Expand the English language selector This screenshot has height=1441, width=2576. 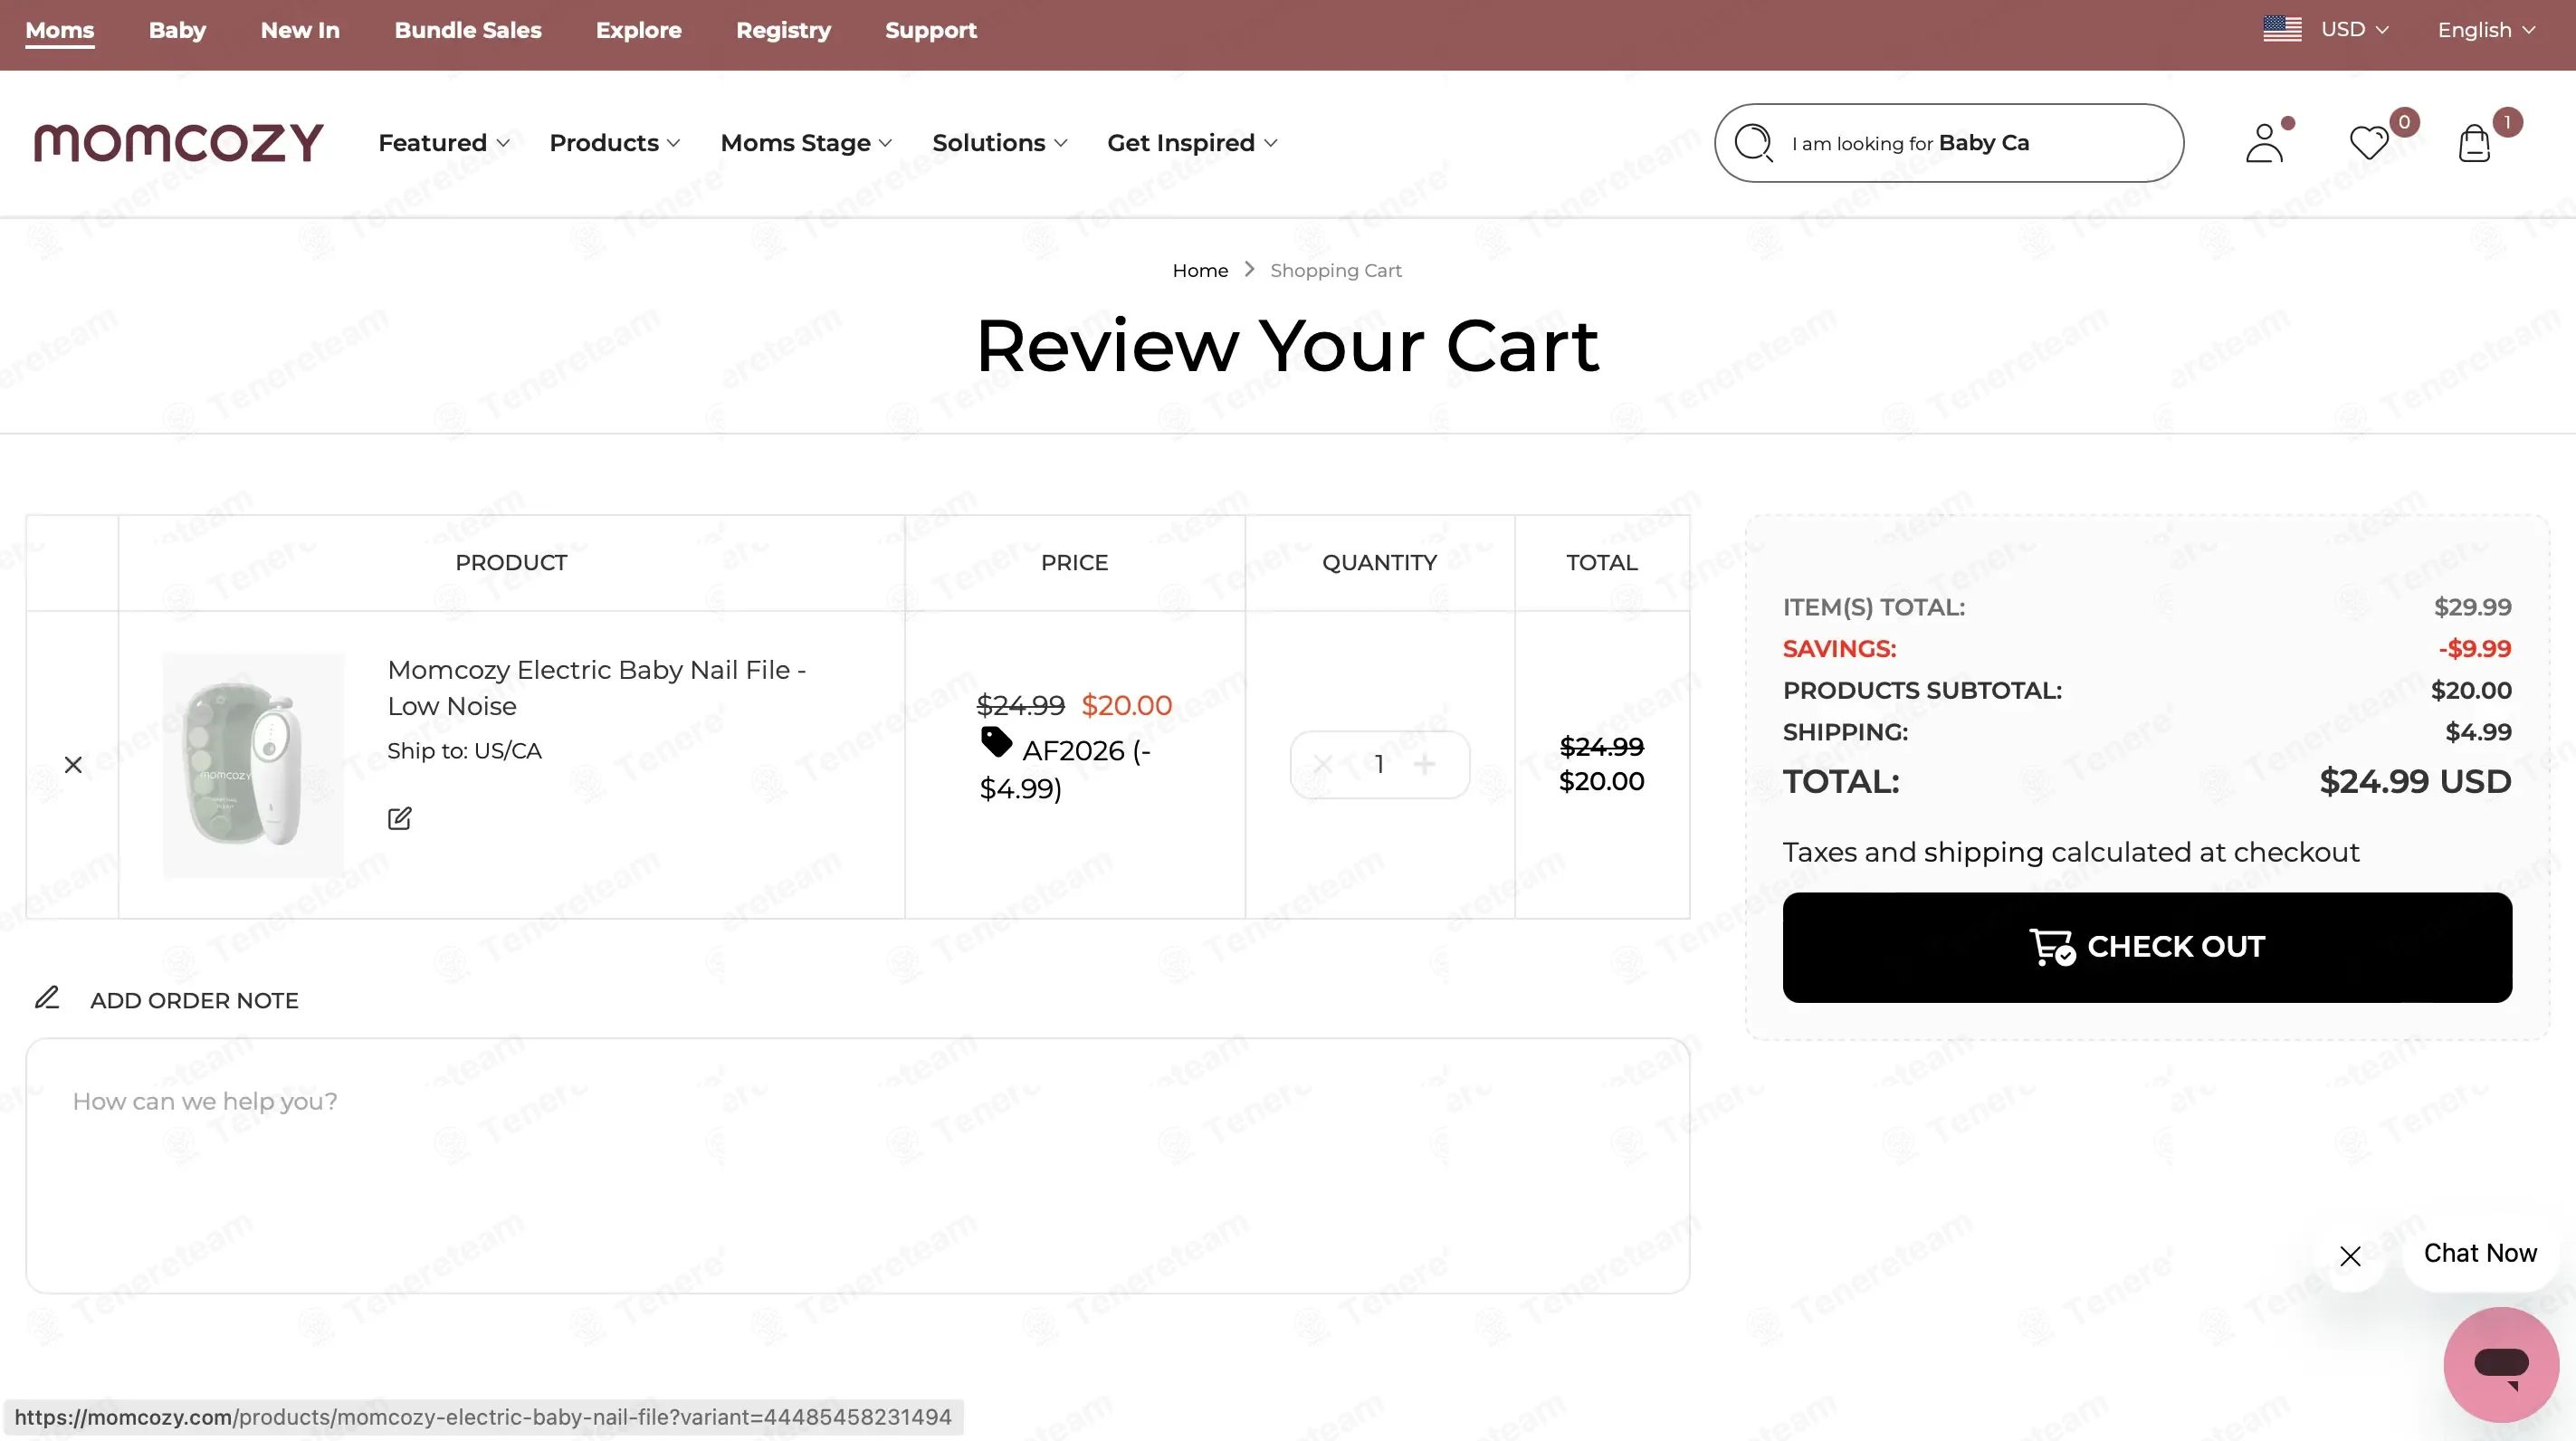pyautogui.click(x=2485, y=30)
